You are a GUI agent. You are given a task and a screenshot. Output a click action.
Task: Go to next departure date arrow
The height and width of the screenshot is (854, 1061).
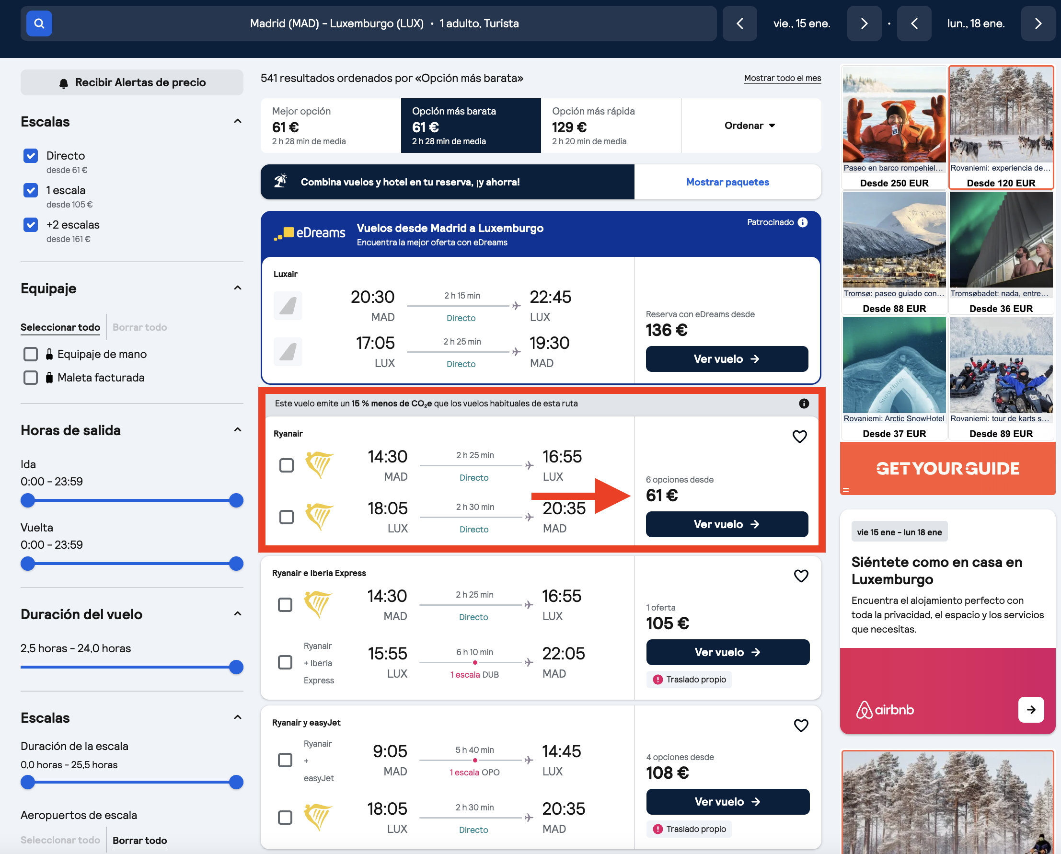pos(864,23)
